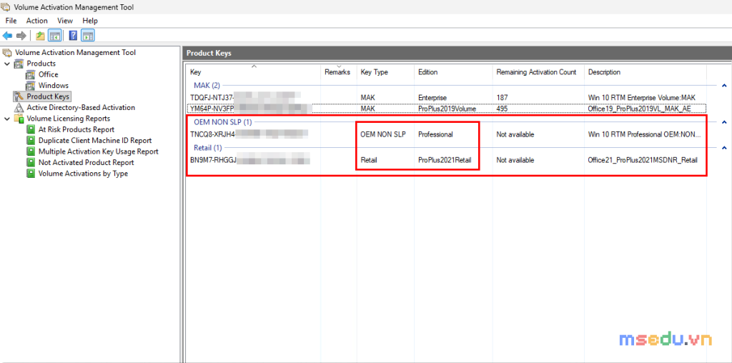
Task: Open At Risk Products Report green icon
Action: 30,130
